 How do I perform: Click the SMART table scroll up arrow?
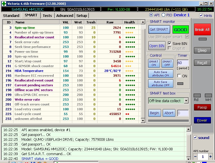click(x=143, y=22)
